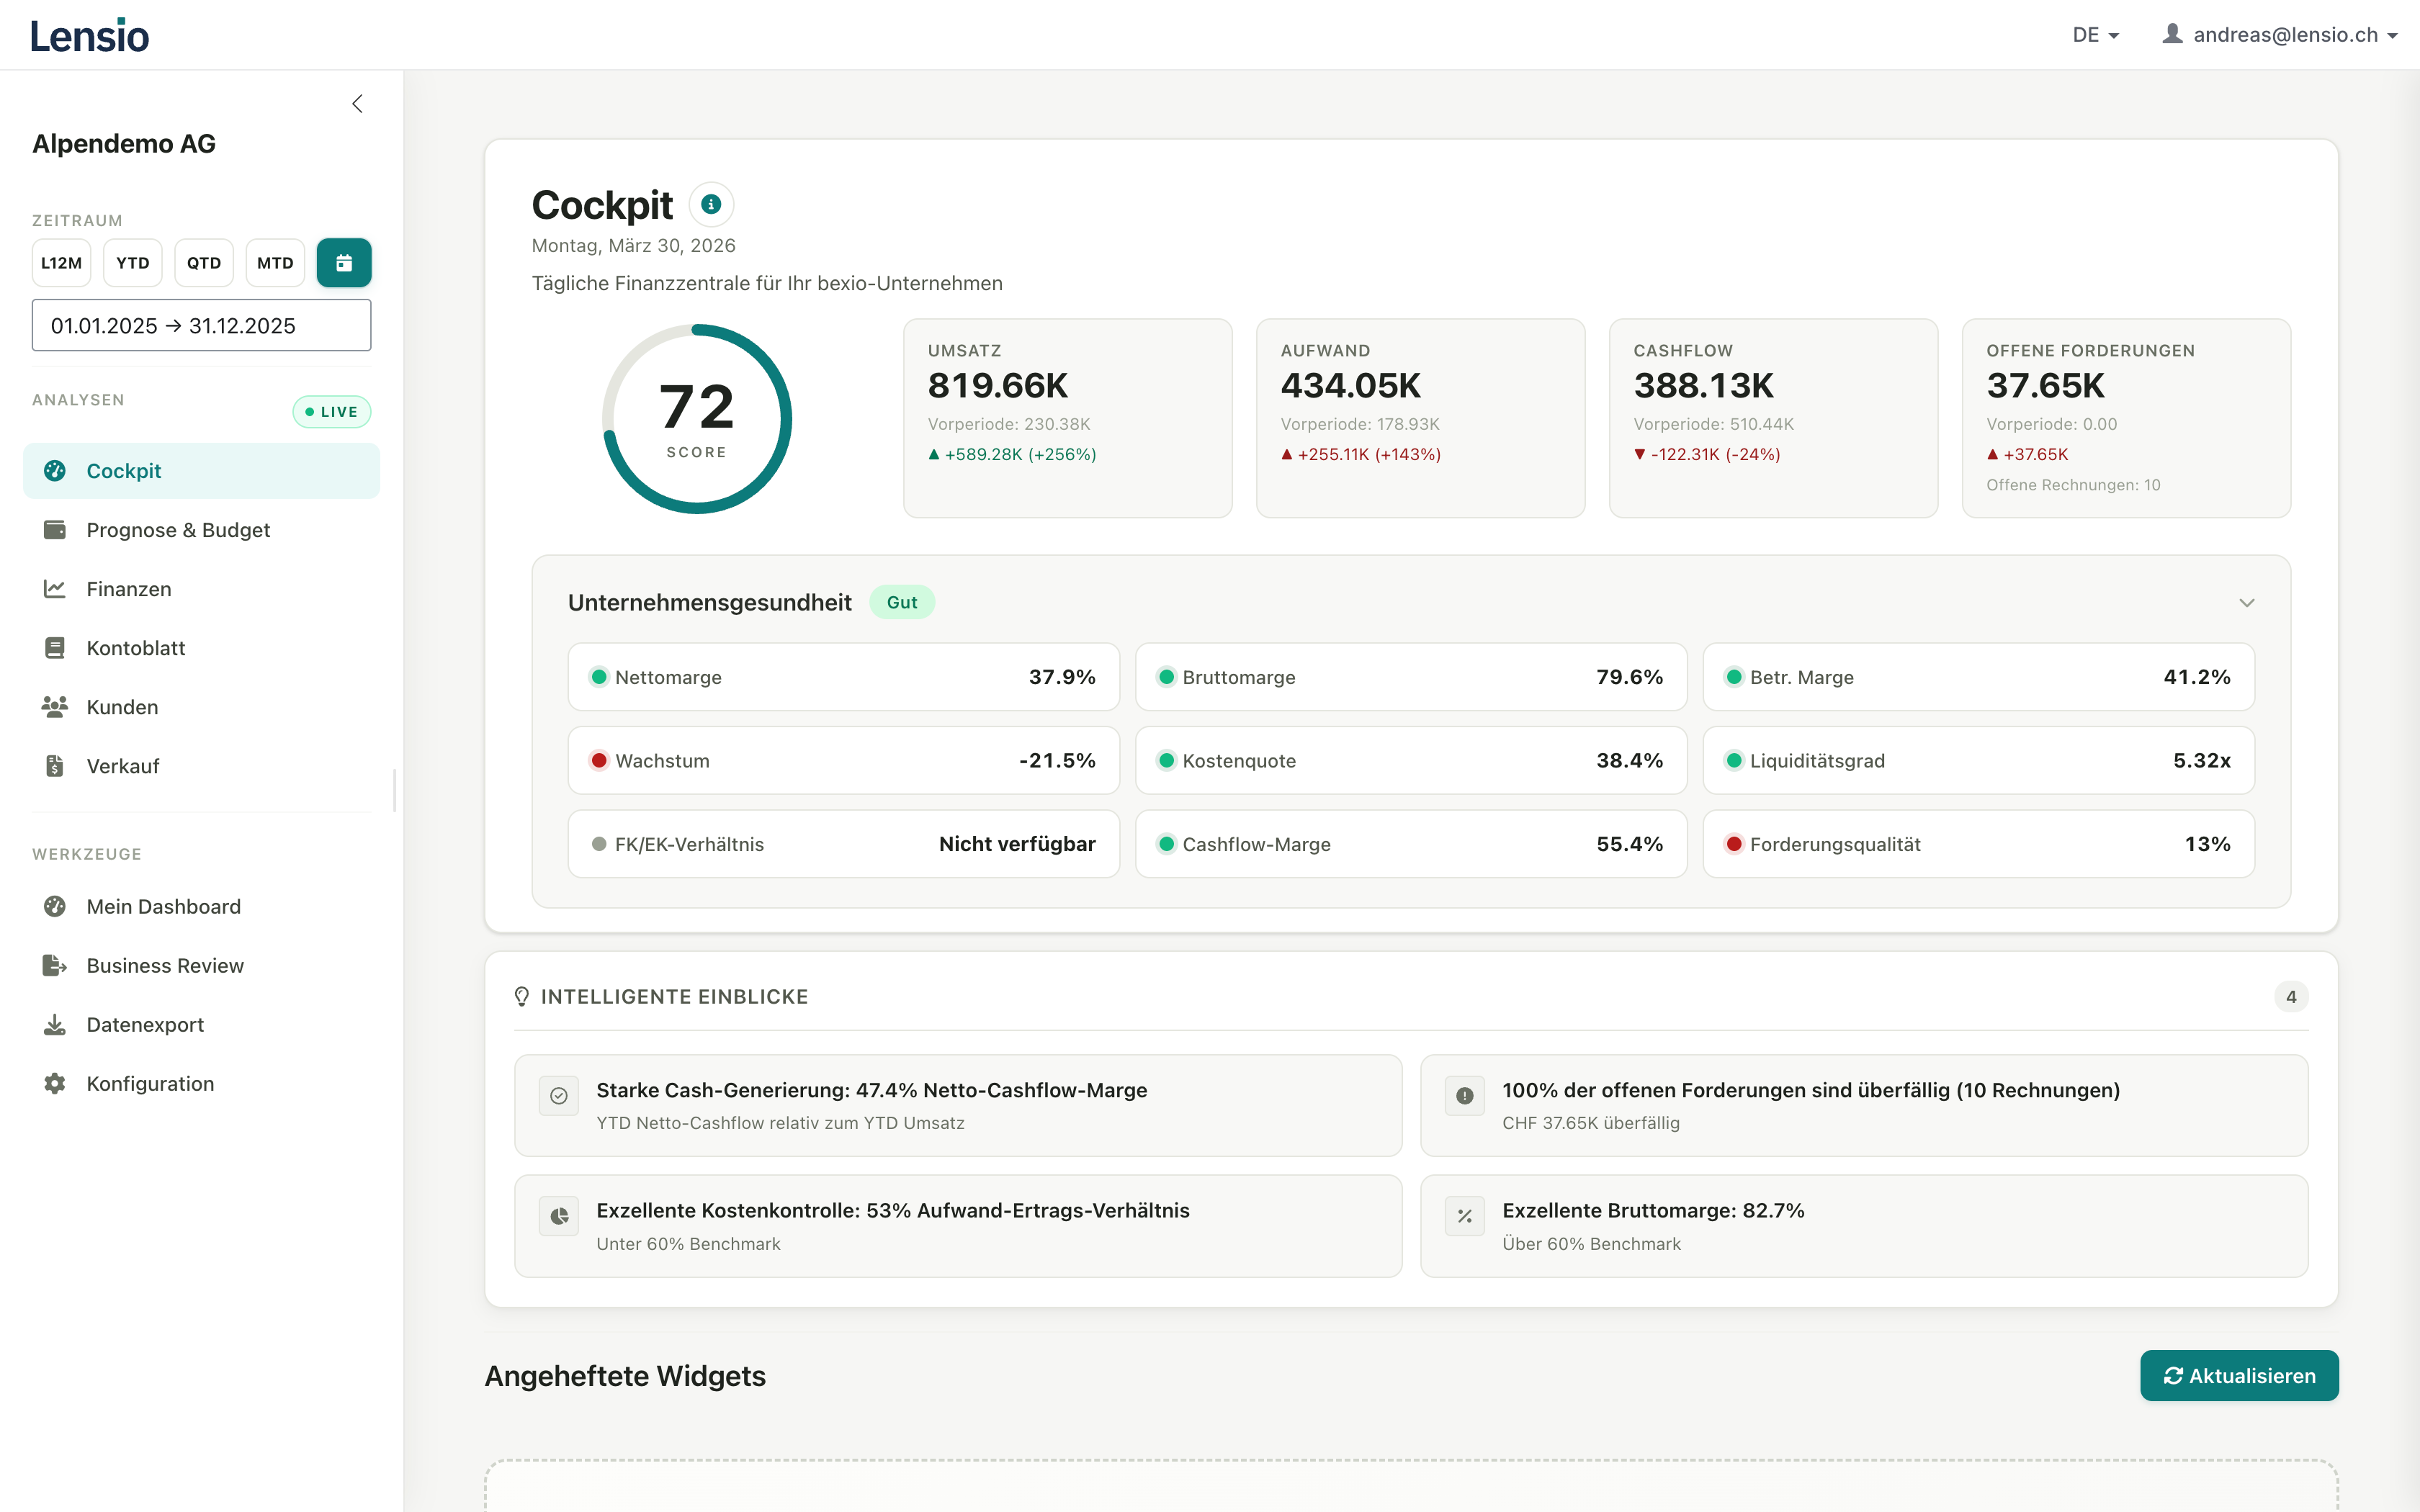Click the info icon next to Cockpit title
The height and width of the screenshot is (1512, 2420).
pos(711,204)
